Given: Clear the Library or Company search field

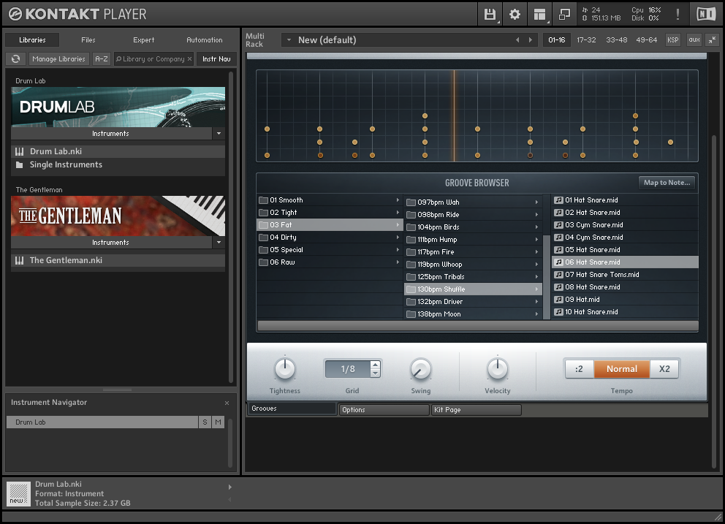Looking at the screenshot, I should [189, 59].
